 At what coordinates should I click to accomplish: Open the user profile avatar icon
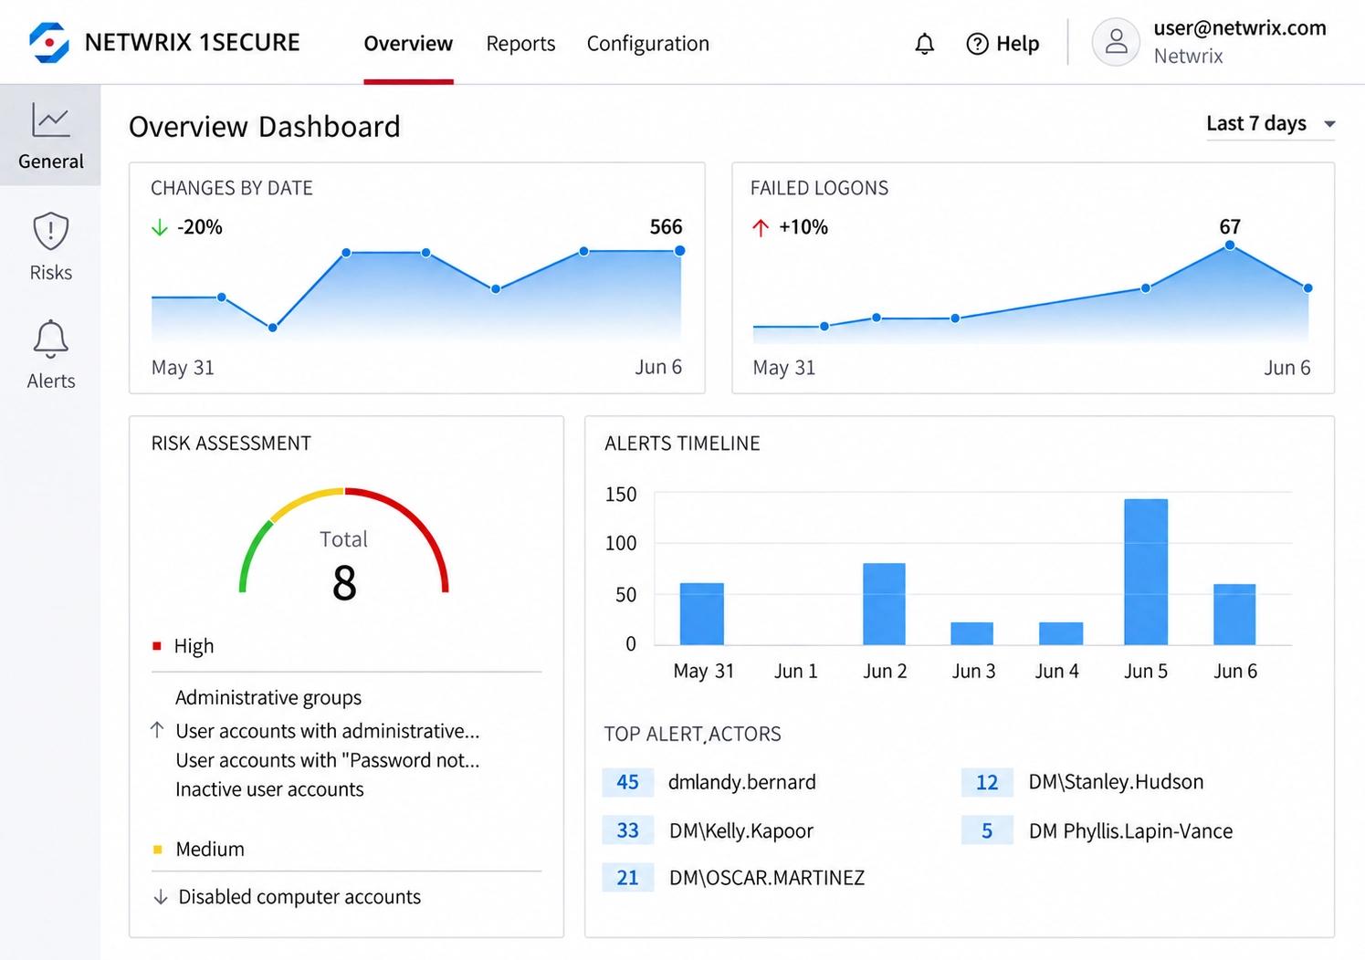click(x=1116, y=42)
